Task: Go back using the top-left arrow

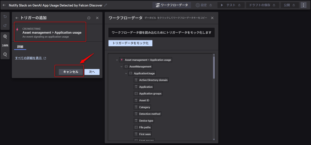Action: click(x=4, y=5)
